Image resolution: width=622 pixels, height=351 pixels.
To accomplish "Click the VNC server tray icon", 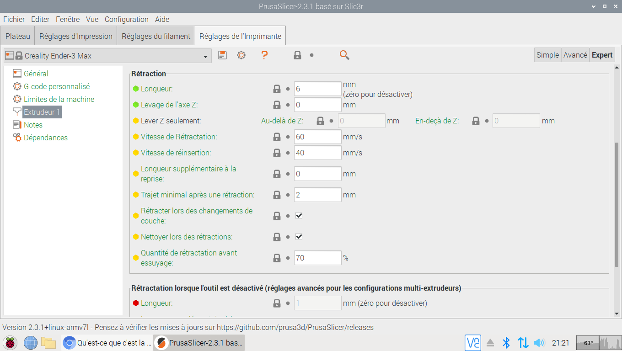I will tap(472, 342).
